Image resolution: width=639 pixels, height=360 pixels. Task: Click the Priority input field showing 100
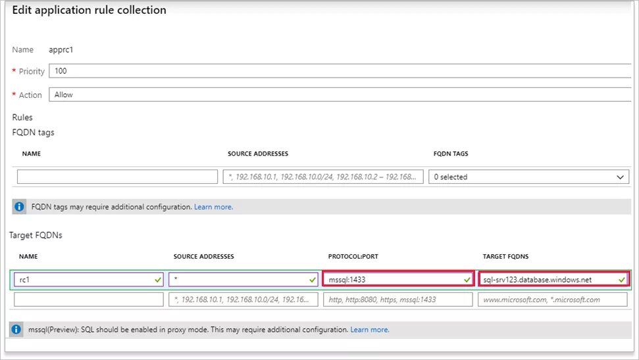click(340, 71)
